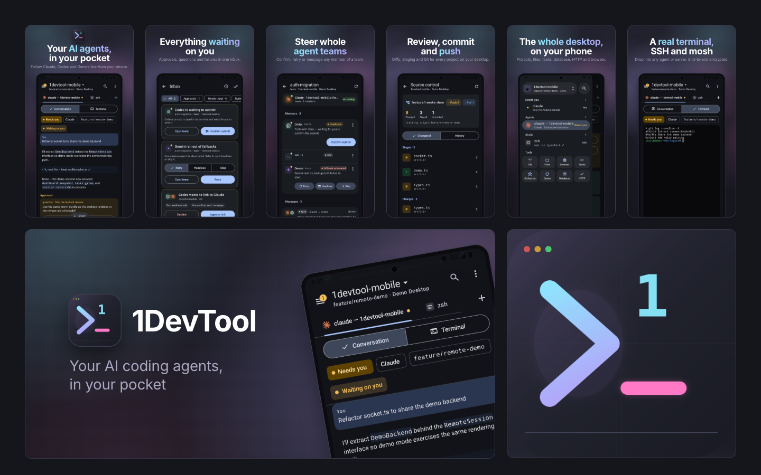
Task: Tap 'Confirm submit' on the Inbox Codex card
Action: pos(218,131)
